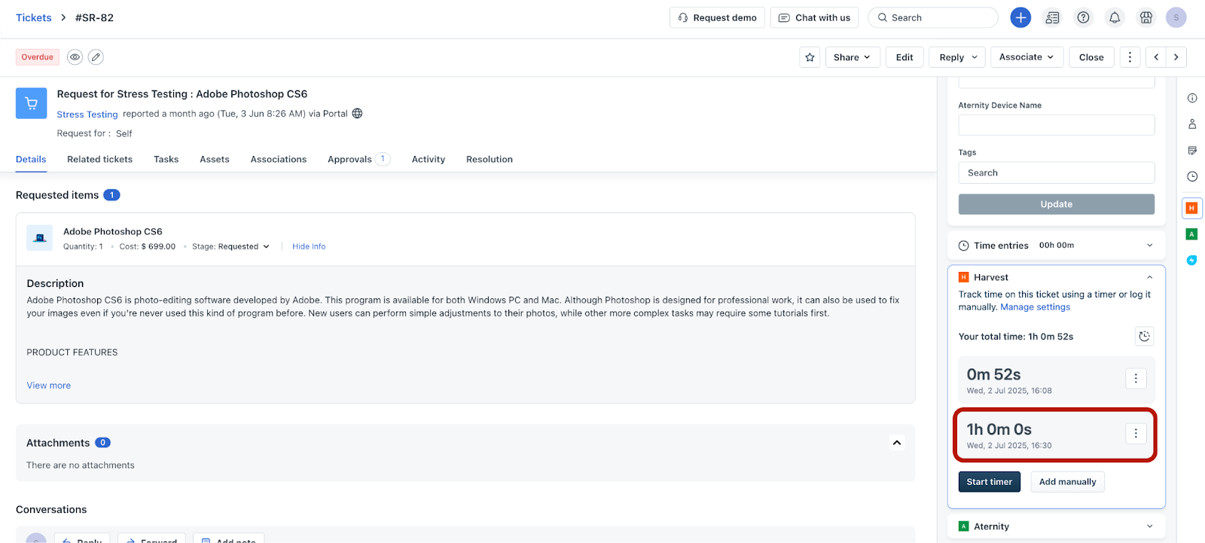Expand the Aternity panel

pyautogui.click(x=1149, y=526)
